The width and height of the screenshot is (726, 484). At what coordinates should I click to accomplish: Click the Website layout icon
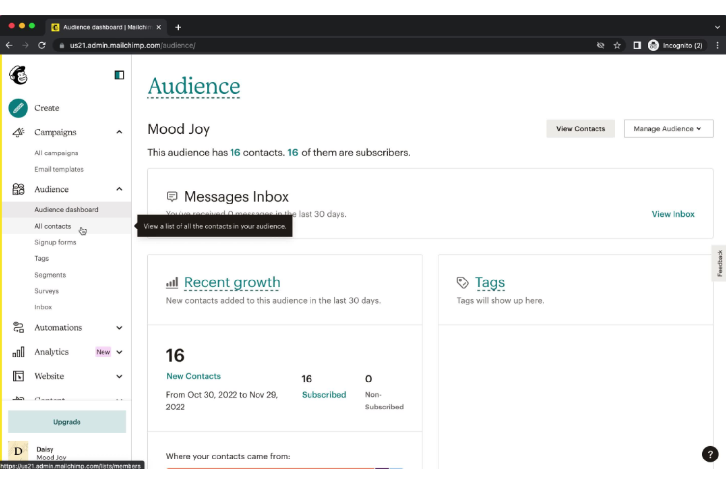coord(18,376)
